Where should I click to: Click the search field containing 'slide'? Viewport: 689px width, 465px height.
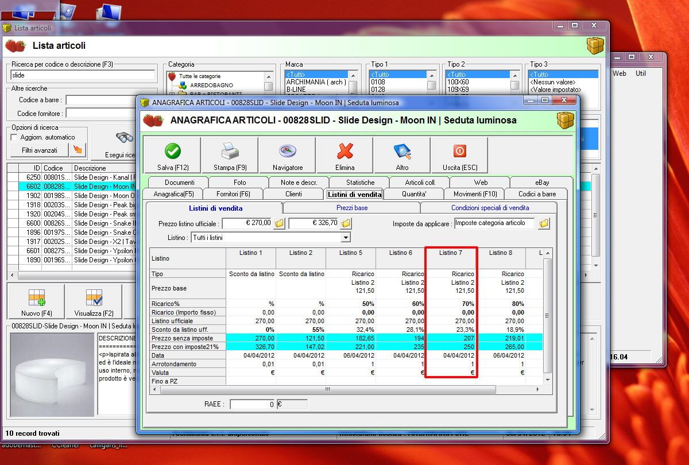[x=83, y=75]
